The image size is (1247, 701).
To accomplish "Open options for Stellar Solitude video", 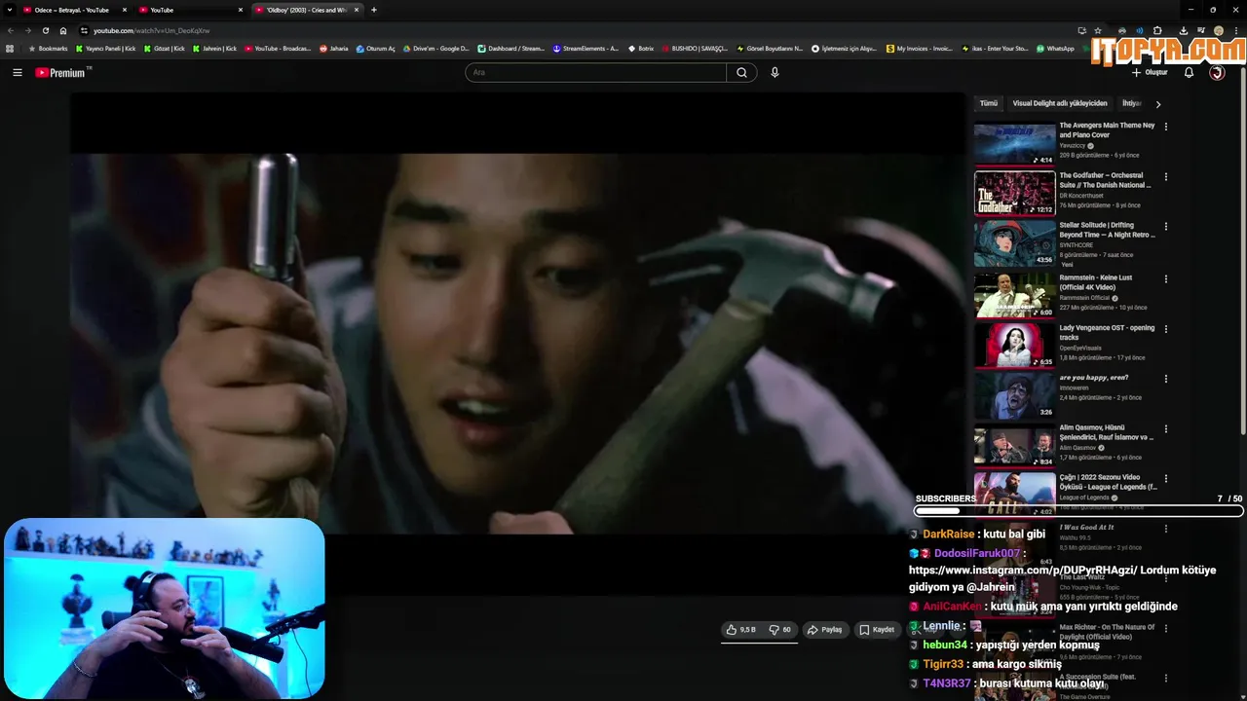I will tap(1165, 226).
